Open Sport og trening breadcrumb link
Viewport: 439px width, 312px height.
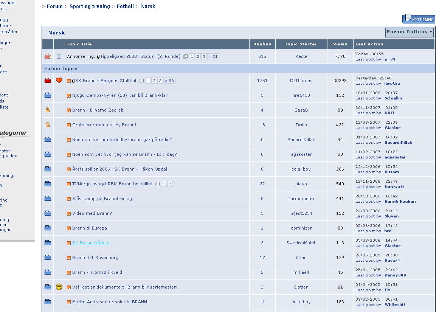(x=90, y=6)
